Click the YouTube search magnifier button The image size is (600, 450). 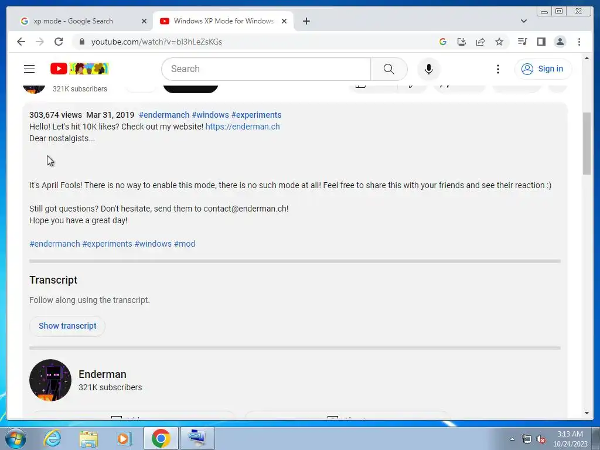(x=389, y=69)
